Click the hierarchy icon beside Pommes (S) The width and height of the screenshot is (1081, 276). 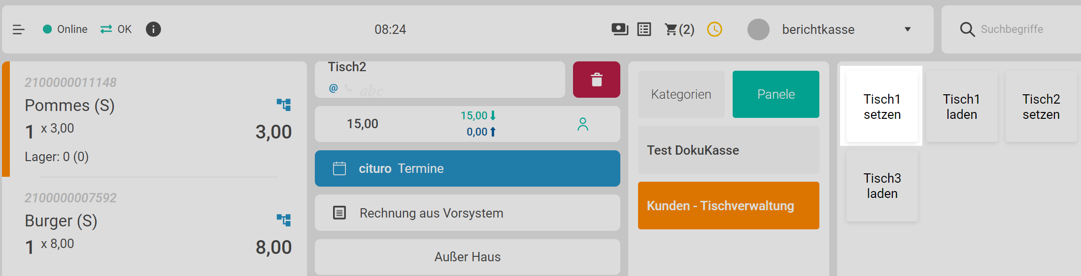284,104
